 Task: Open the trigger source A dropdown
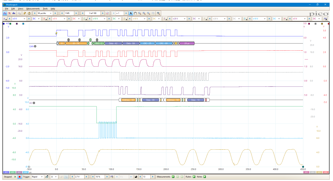click(54, 177)
